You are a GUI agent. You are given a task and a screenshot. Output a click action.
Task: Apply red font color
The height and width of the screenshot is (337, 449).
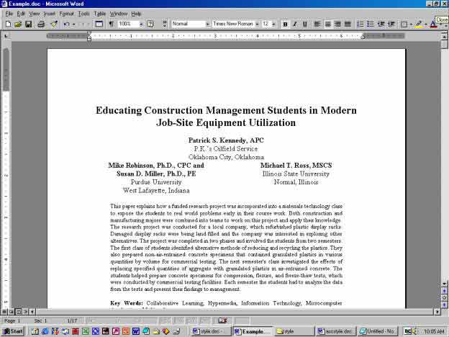pyautogui.click(x=432, y=24)
